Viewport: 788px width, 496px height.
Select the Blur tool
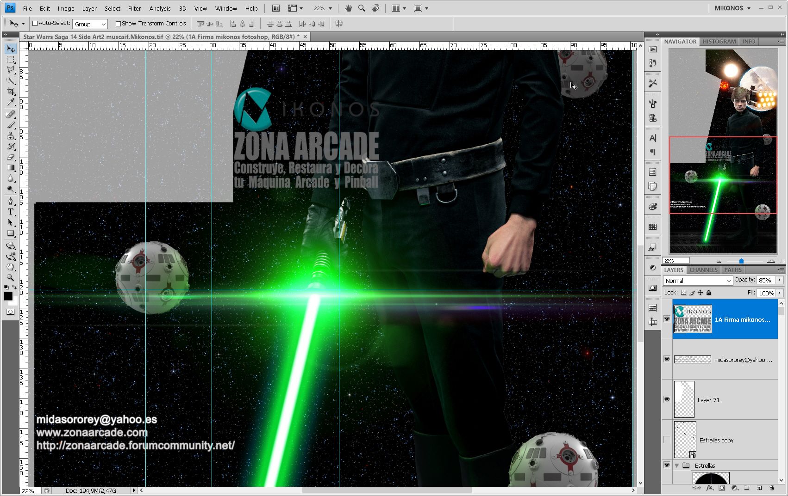[x=11, y=178]
